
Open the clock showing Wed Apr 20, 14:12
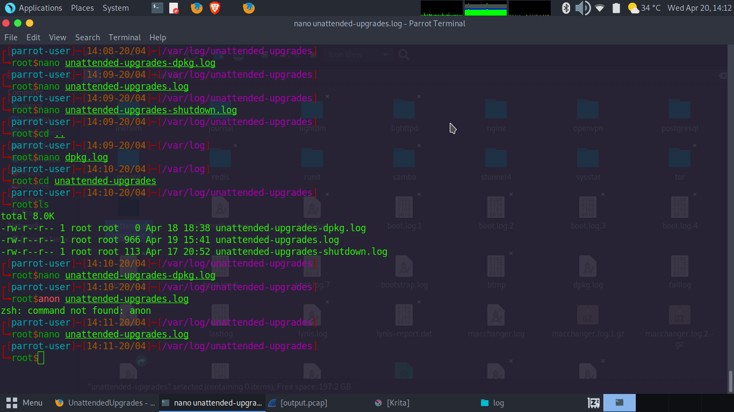pos(700,8)
